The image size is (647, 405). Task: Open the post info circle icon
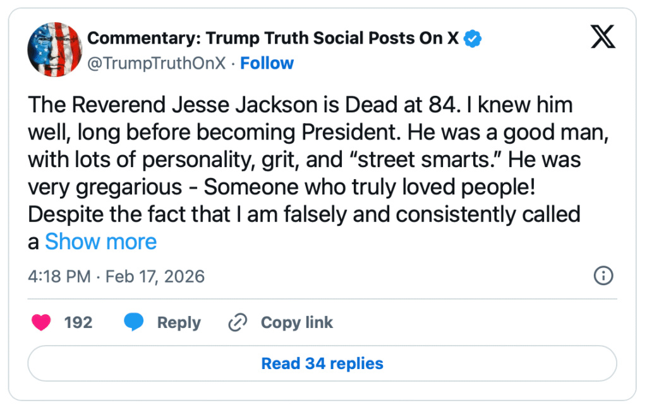tap(603, 276)
